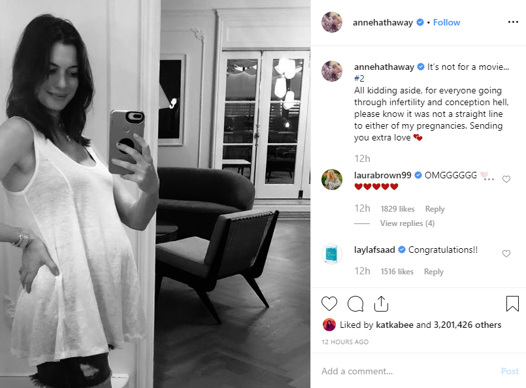The image size is (526, 388).
Task: Share the post with the upload arrow icon
Action: 381,304
